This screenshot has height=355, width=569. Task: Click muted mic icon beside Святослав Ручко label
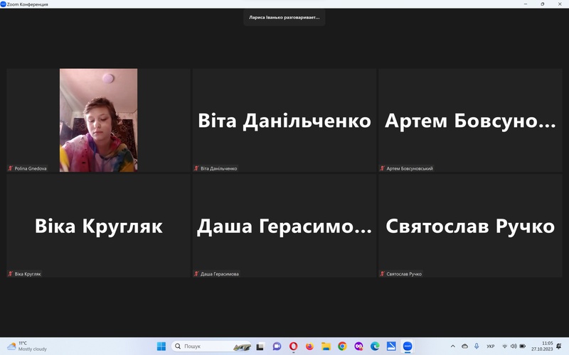coord(383,273)
